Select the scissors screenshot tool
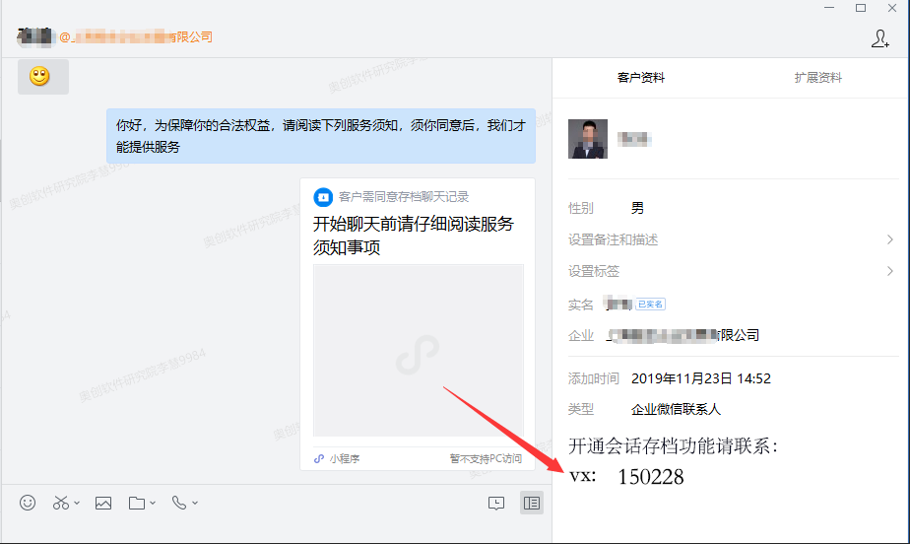910x544 pixels. coord(60,503)
